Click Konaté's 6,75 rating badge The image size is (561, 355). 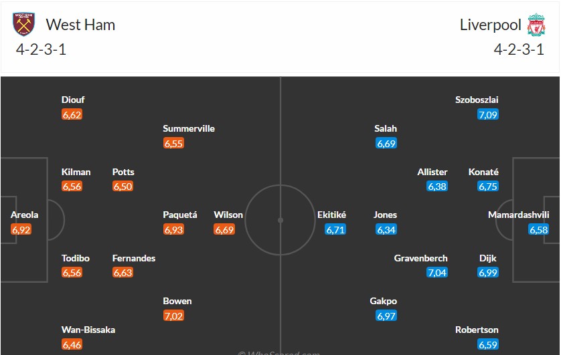pos(488,187)
